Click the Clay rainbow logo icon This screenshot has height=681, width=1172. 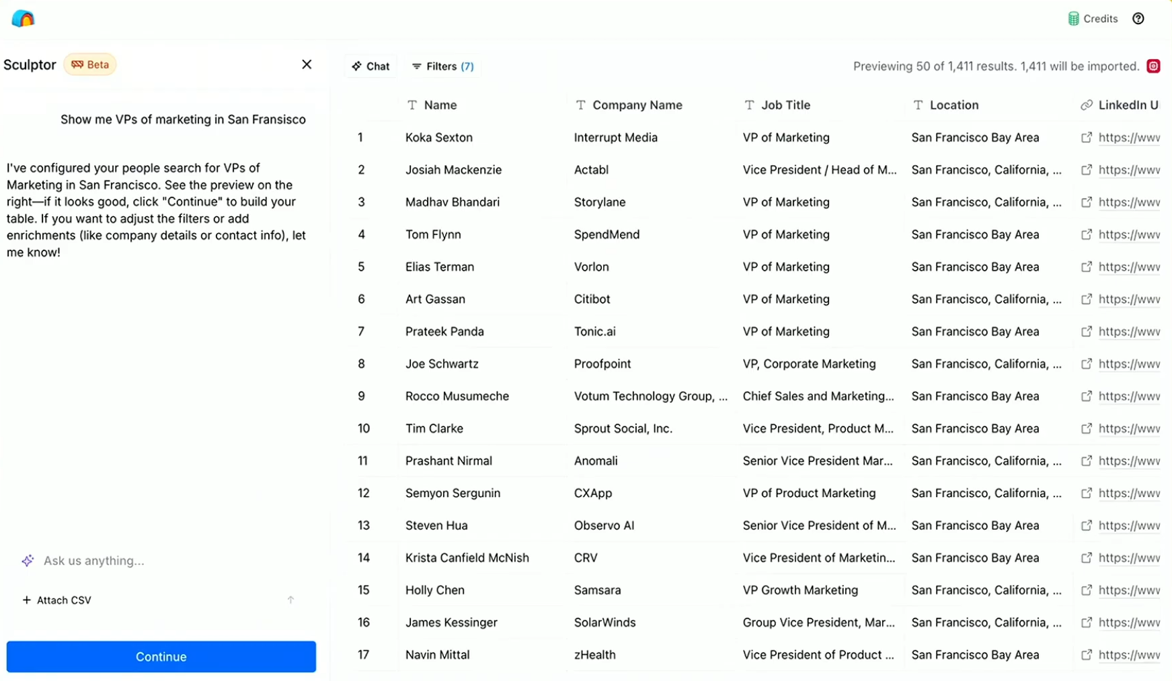coord(23,18)
